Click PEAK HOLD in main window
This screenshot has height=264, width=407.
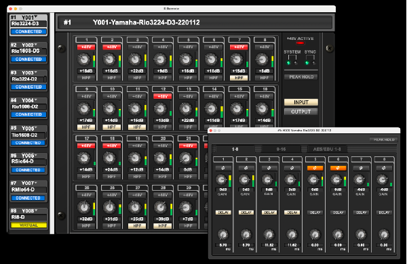[301, 77]
